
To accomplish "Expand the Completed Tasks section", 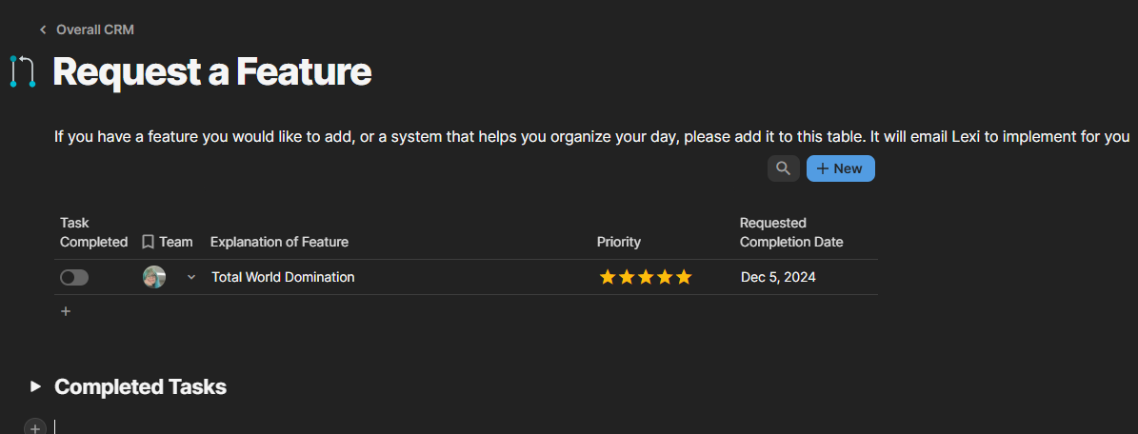I will (36, 386).
